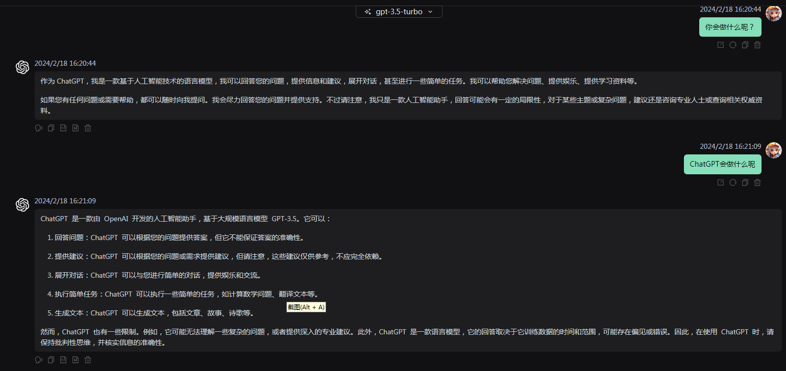Click ChatGPT logo of the 16:20:44 reply
This screenshot has width=786, height=371.
pyautogui.click(x=22, y=67)
